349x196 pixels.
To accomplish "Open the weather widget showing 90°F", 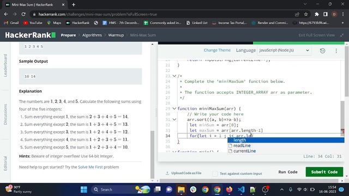I will pyautogui.click(x=19, y=189).
